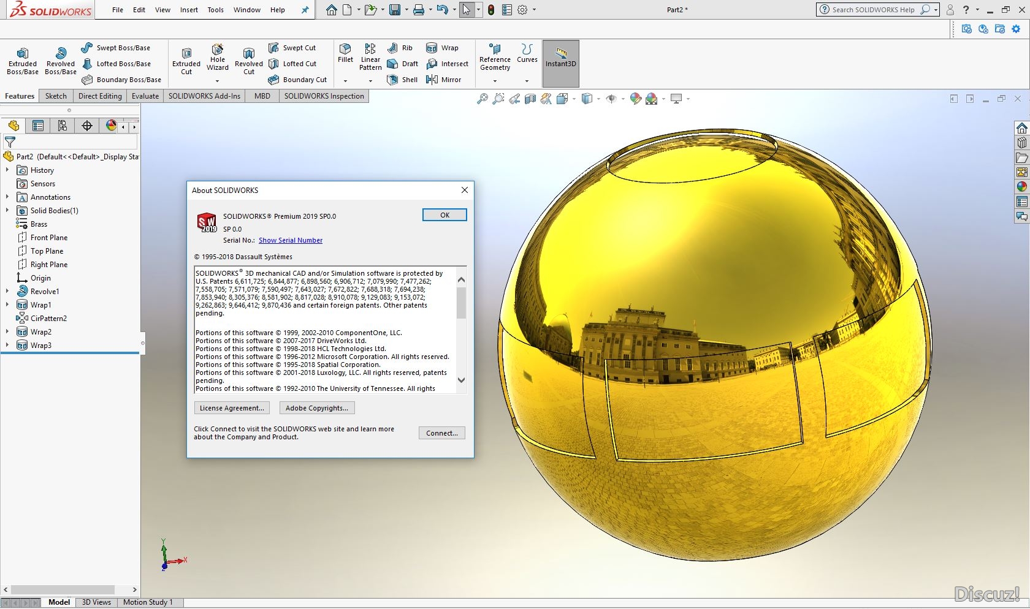The height and width of the screenshot is (609, 1030).
Task: Open the Insert menu
Action: (189, 10)
